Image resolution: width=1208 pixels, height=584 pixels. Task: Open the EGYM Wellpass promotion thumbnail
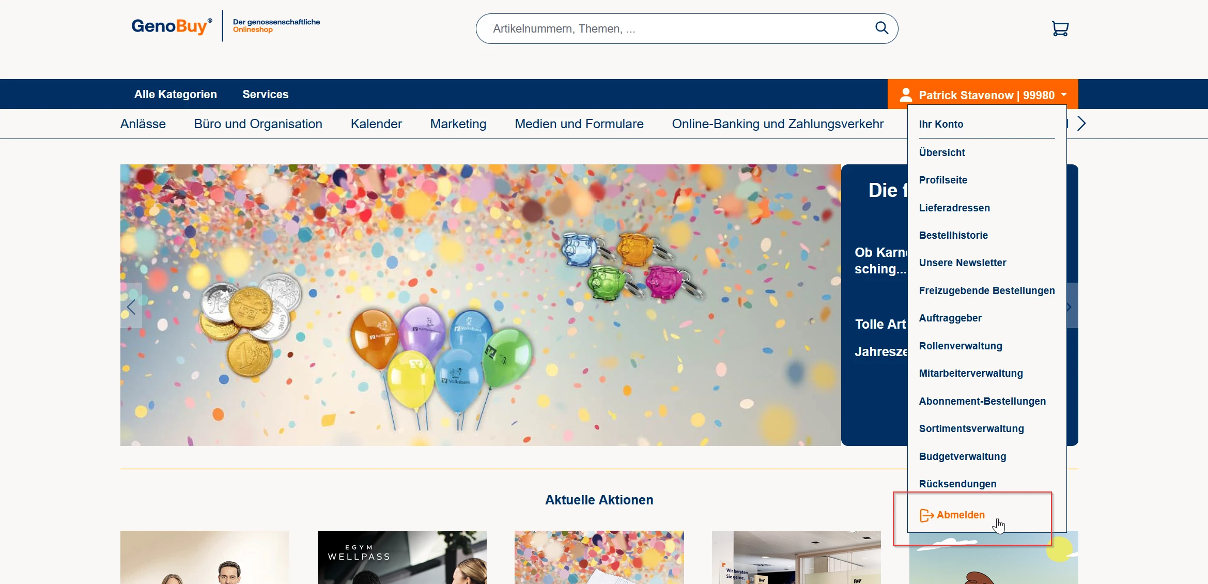click(401, 557)
